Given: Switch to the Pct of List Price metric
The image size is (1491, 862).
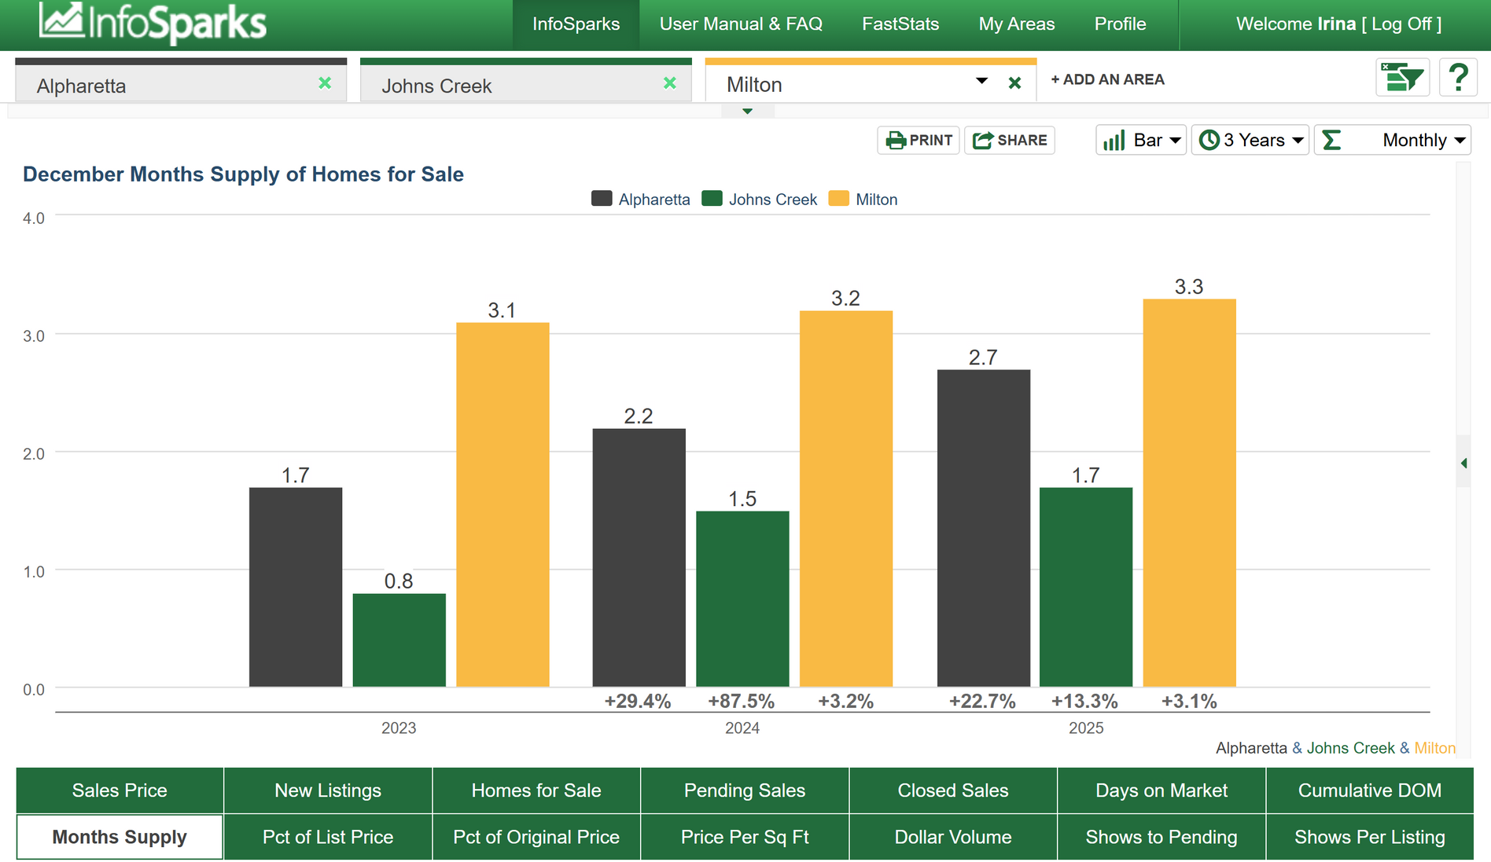Looking at the screenshot, I should 328,837.
